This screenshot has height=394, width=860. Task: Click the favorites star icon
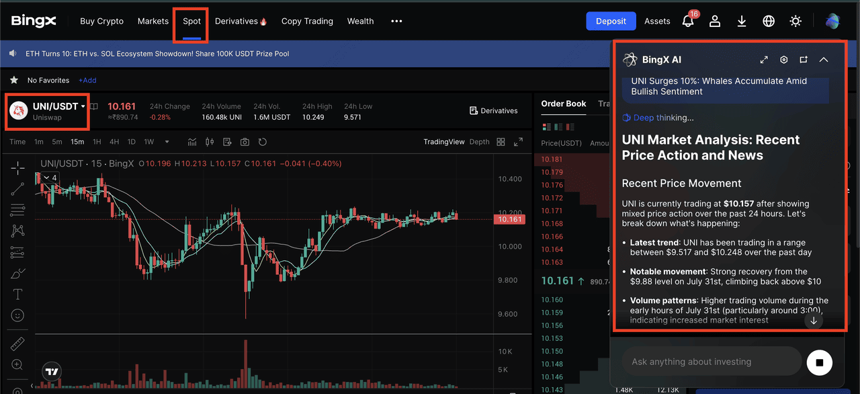(x=13, y=80)
